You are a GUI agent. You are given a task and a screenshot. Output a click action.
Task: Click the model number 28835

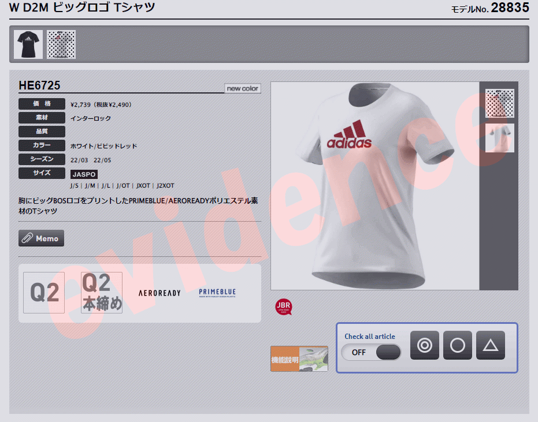click(x=510, y=8)
